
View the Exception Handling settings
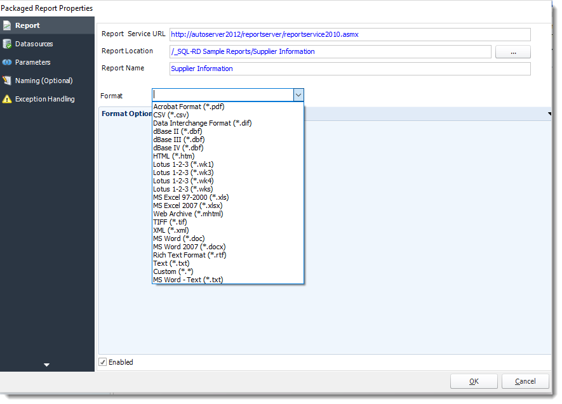(x=44, y=99)
